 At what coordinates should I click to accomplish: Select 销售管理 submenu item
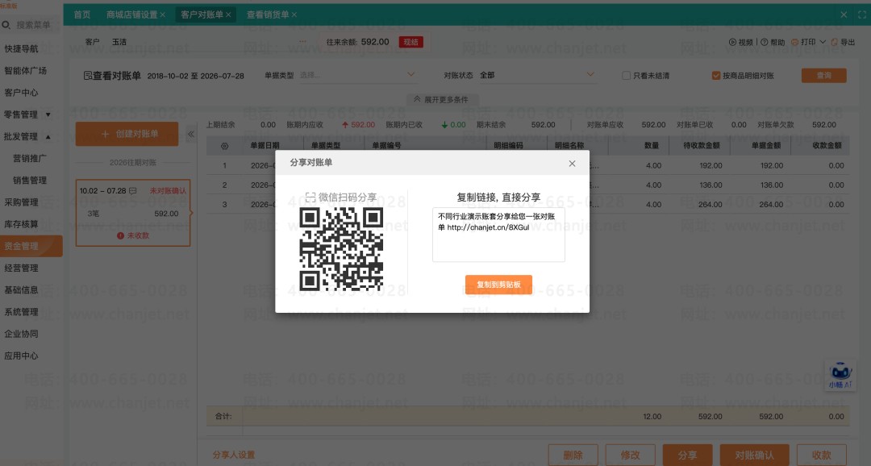[x=30, y=181]
